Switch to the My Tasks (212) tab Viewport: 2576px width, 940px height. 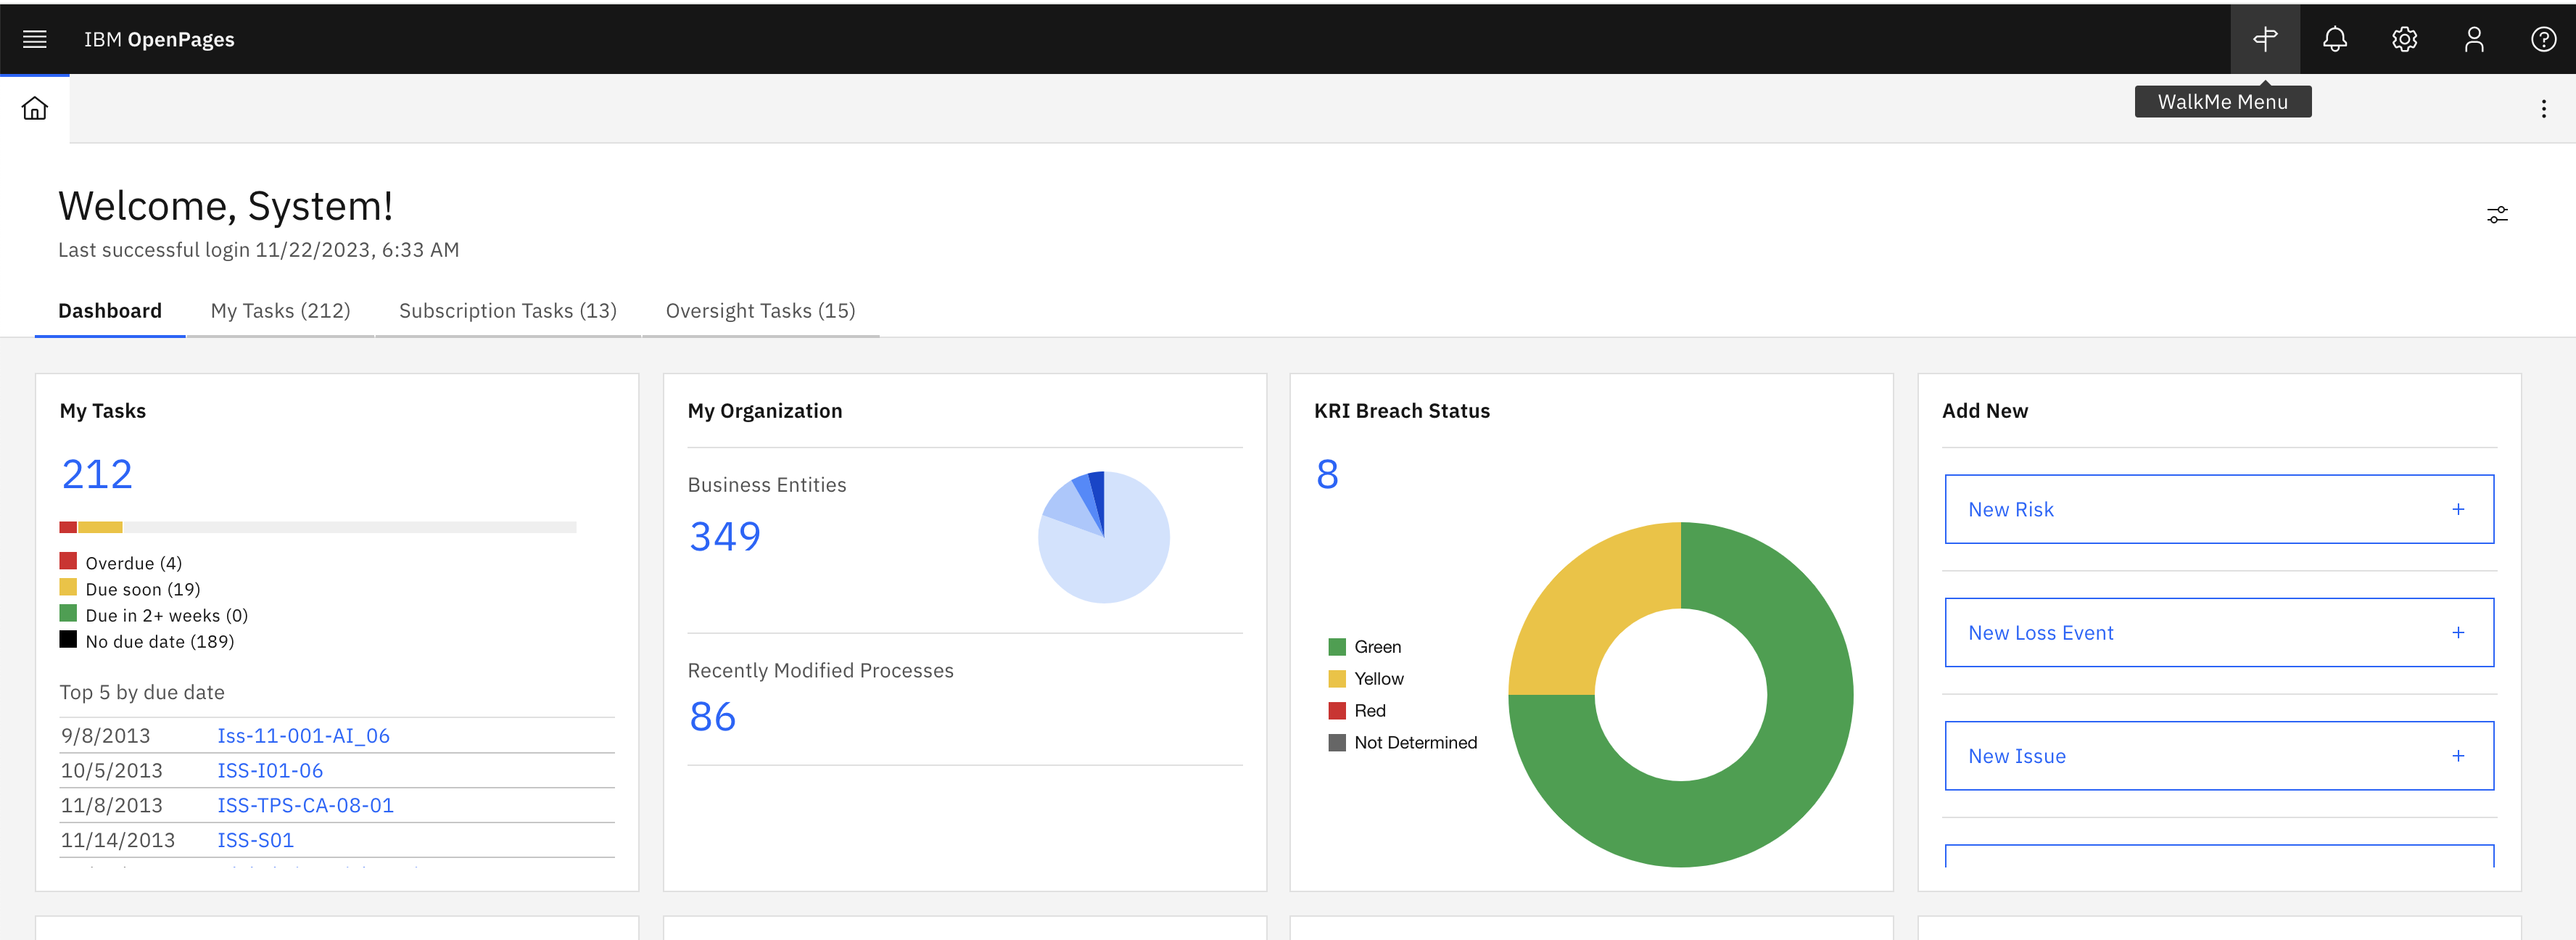pyautogui.click(x=280, y=310)
